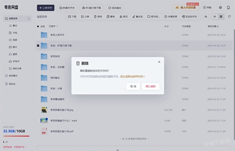Open the sort order options icon
This screenshot has width=235, height=151.
206,16
